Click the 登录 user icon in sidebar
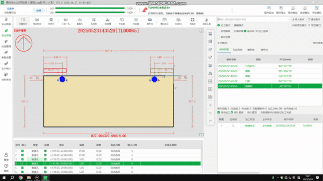Viewport: 323px width, 181px height. pos(6,156)
